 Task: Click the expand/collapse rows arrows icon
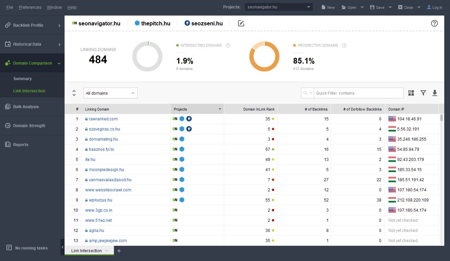click(74, 93)
